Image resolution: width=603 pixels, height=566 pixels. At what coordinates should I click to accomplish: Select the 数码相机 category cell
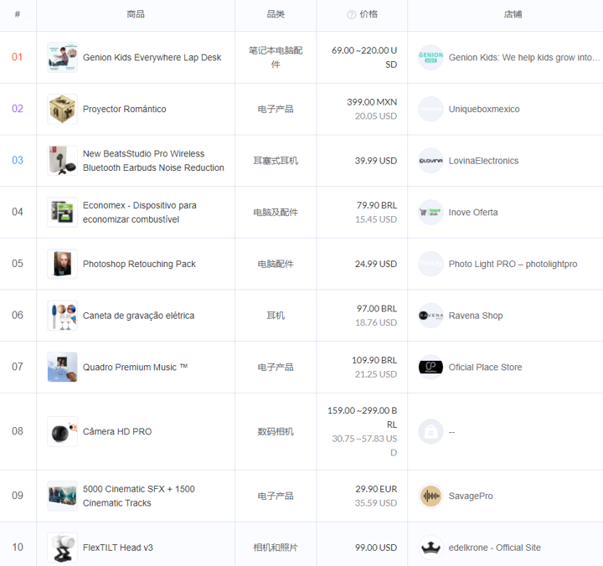pos(276,432)
